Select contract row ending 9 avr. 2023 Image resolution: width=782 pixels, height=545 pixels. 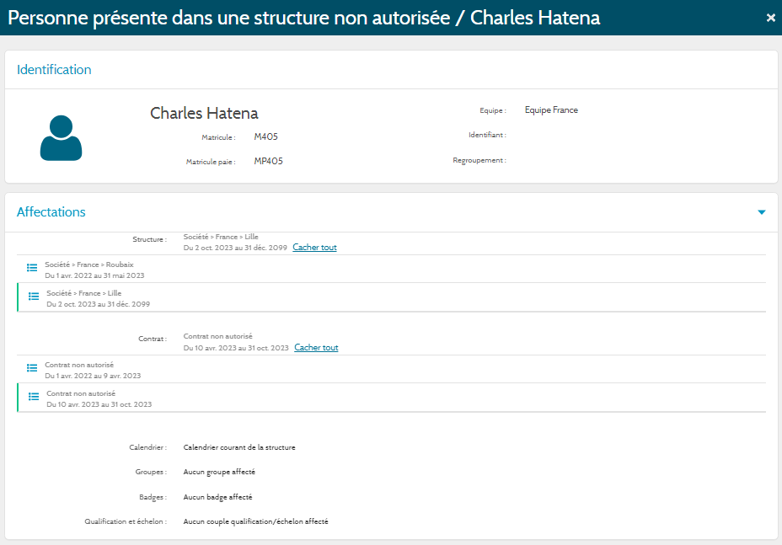[93, 376]
